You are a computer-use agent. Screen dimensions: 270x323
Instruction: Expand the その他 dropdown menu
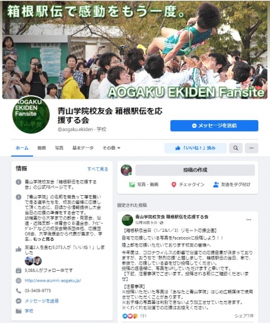click(111, 148)
